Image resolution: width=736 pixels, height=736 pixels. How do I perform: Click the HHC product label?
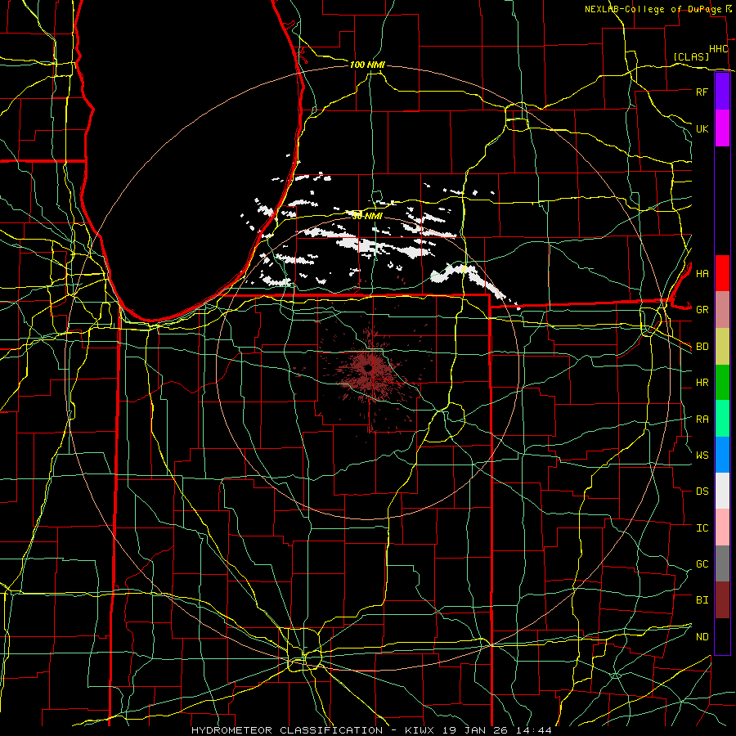point(719,49)
